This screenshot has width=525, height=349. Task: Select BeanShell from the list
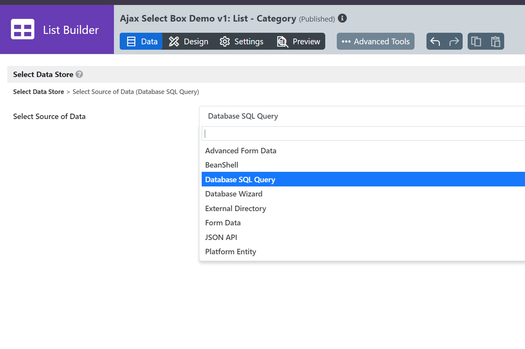(222, 165)
